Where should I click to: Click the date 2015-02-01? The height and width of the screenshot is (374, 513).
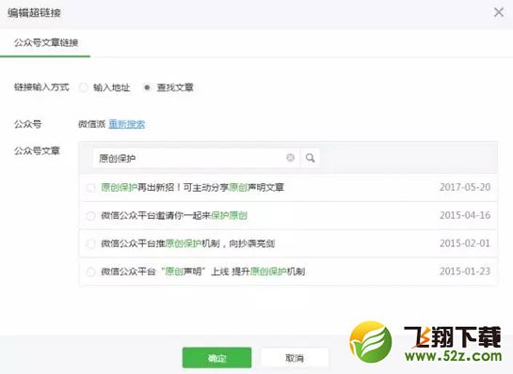tap(465, 243)
